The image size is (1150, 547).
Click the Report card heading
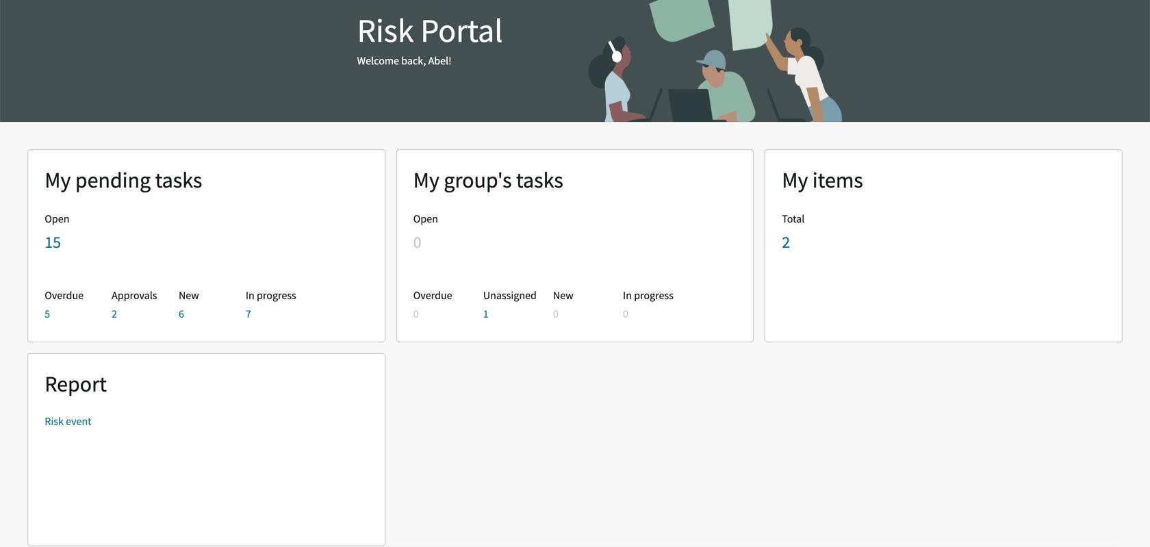(76, 385)
